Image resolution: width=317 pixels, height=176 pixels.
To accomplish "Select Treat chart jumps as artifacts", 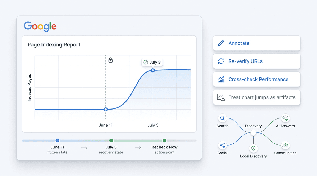I will pyautogui.click(x=257, y=97).
